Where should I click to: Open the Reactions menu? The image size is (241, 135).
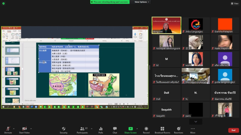click(178, 130)
